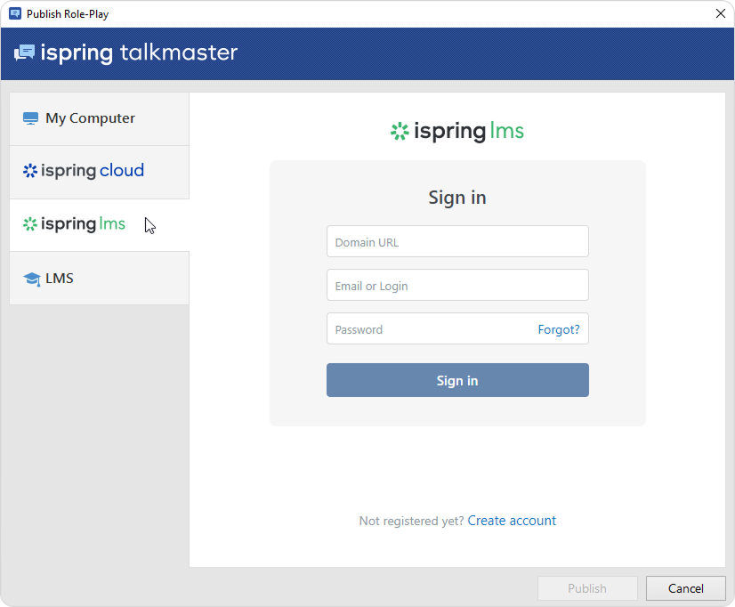Click the green ispring lms sidebar icon
The height and width of the screenshot is (607, 735).
pos(30,224)
